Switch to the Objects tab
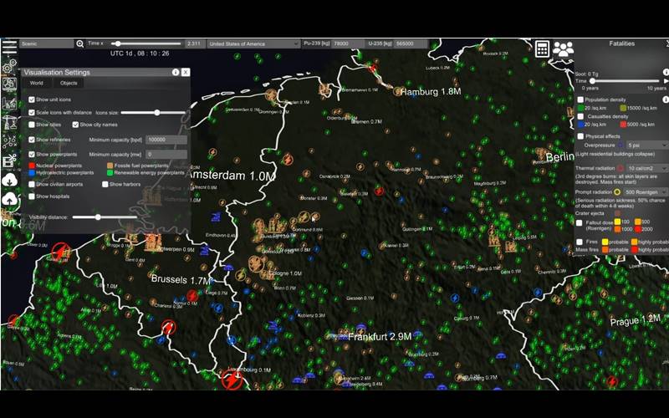Screen dimensions: 669x418 (x=69, y=84)
